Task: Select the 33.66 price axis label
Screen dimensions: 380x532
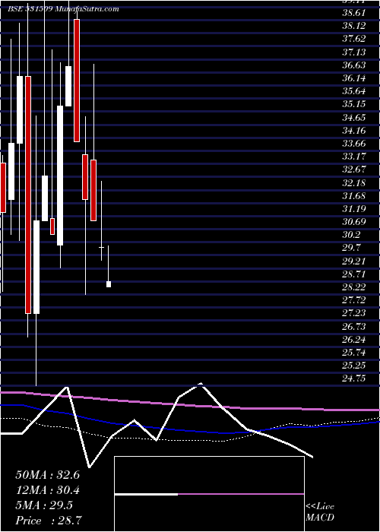Action: point(354,144)
